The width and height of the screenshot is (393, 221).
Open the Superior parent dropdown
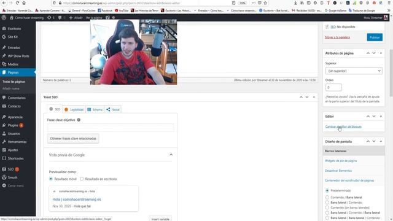tap(354, 71)
